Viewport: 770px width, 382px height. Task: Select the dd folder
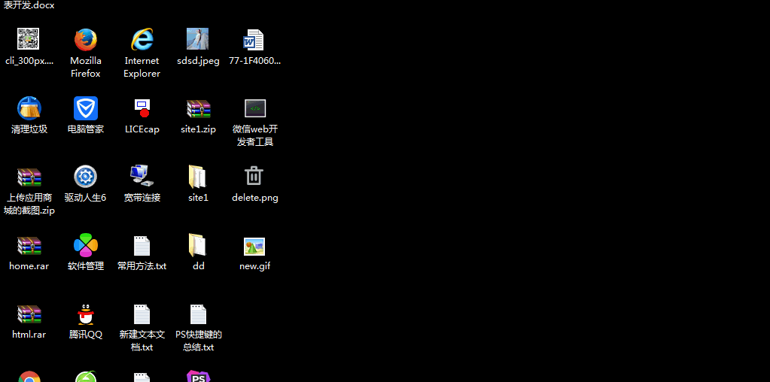click(x=198, y=245)
